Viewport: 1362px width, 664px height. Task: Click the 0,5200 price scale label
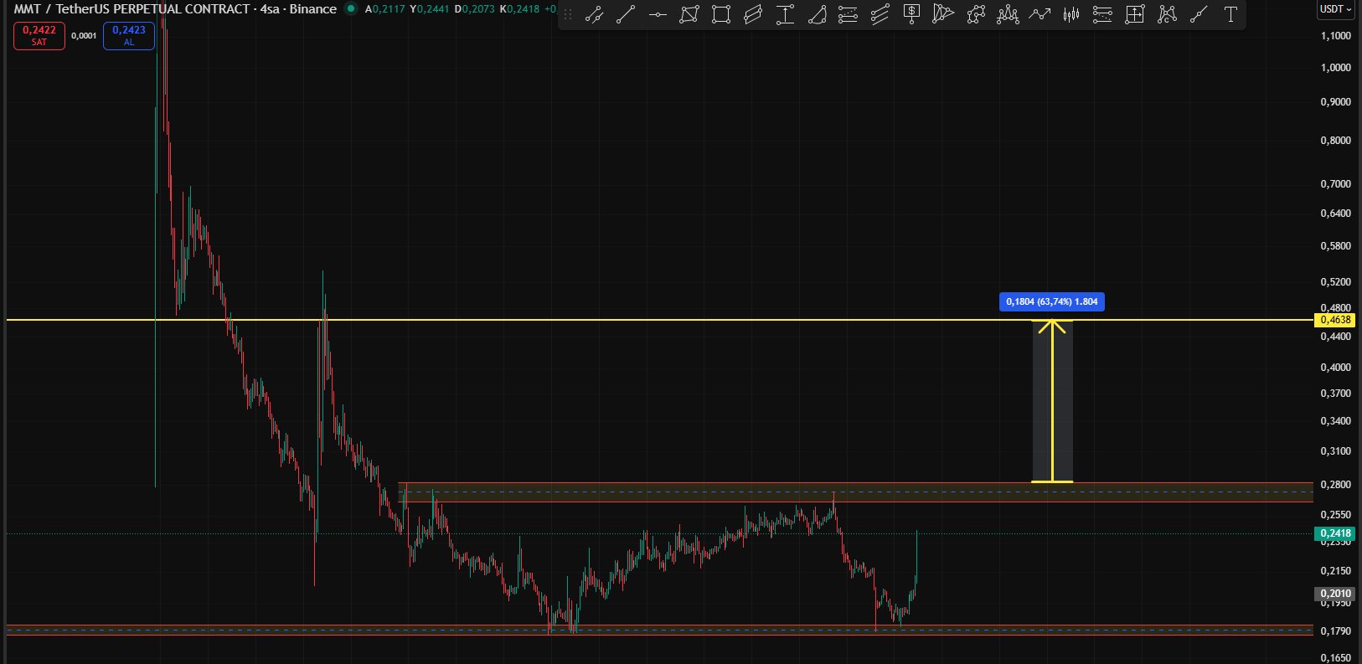click(1336, 282)
